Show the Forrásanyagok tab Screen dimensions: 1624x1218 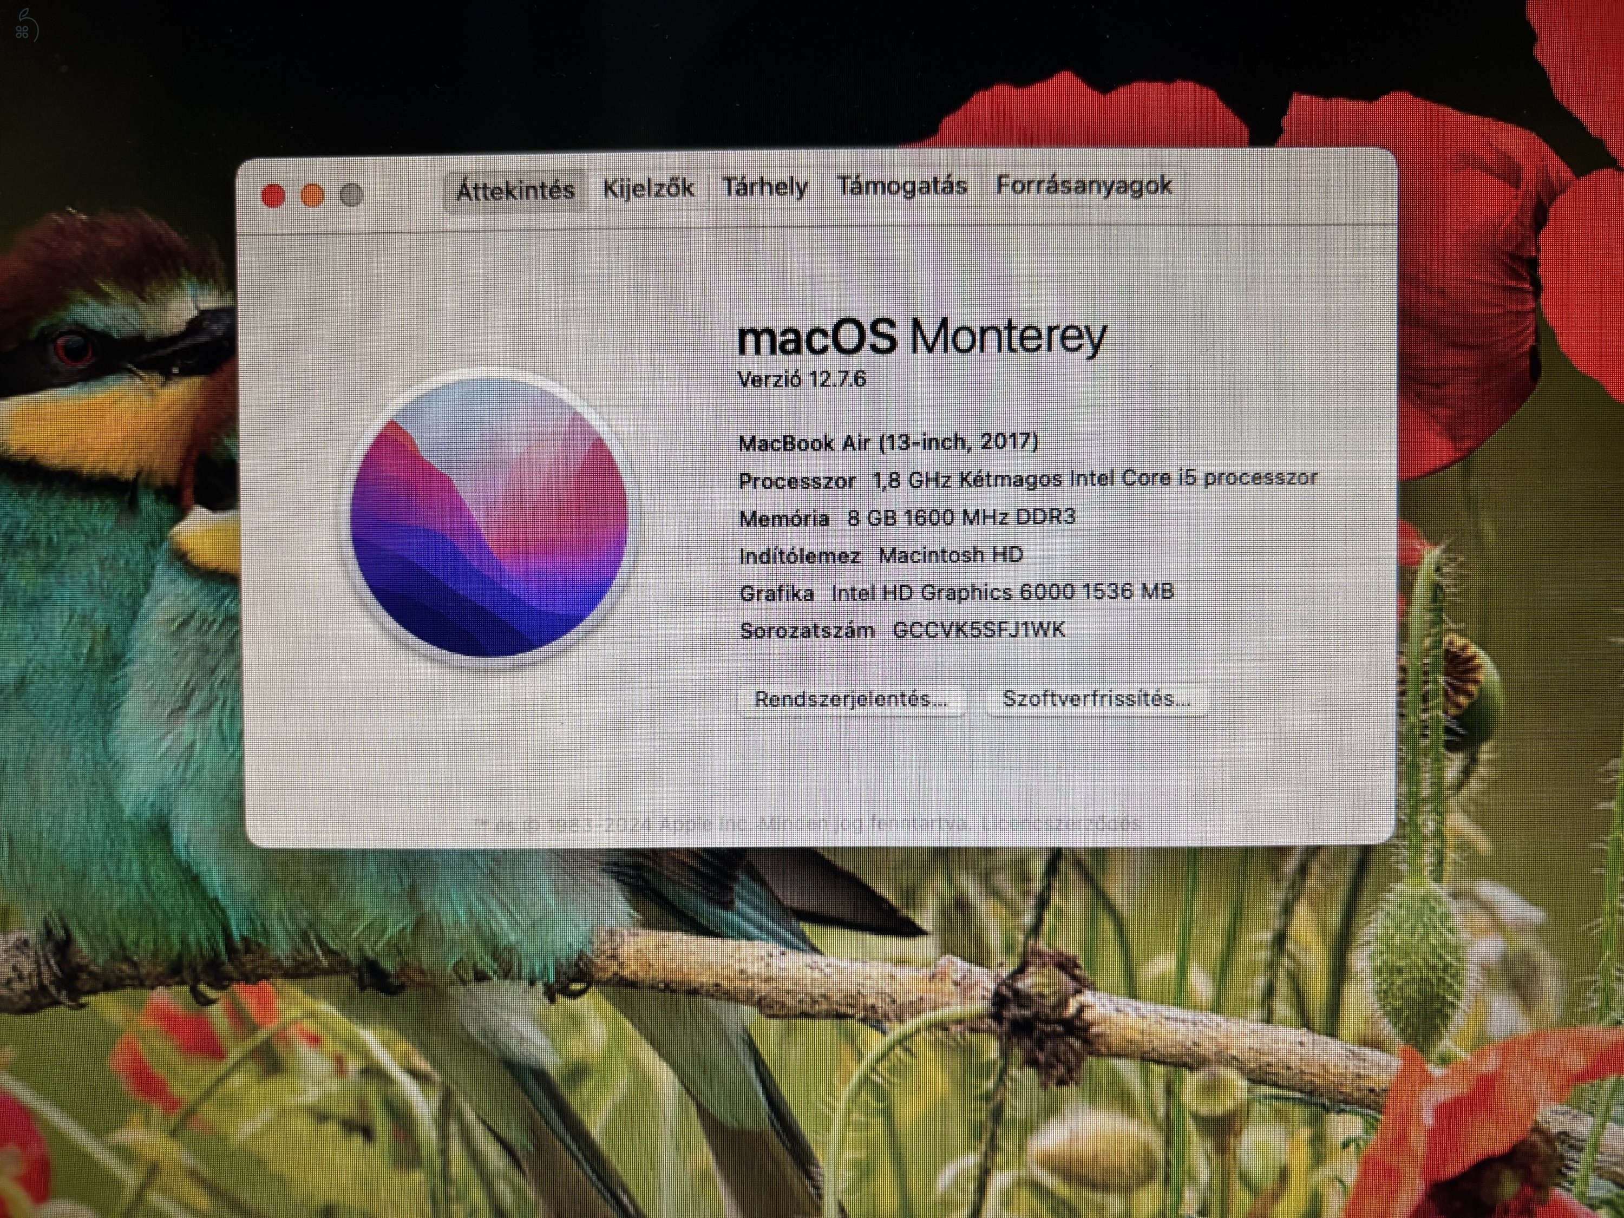[1084, 184]
